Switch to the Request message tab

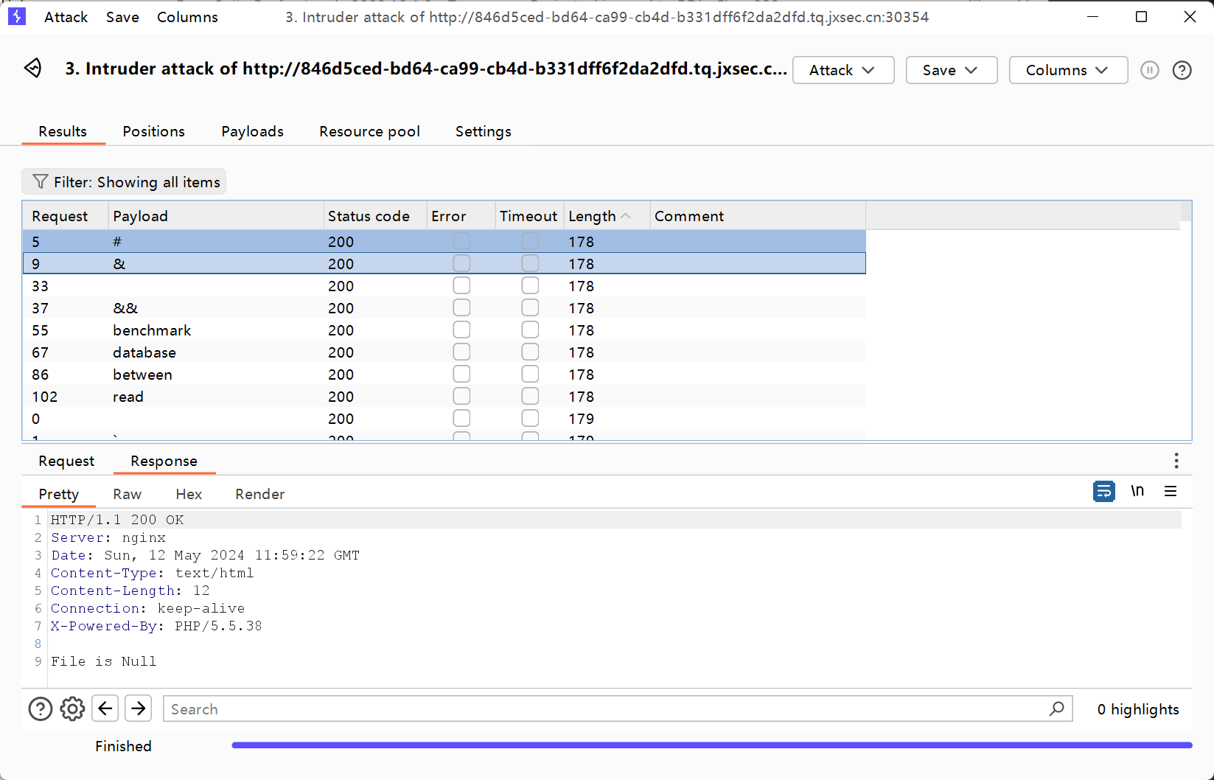66,461
